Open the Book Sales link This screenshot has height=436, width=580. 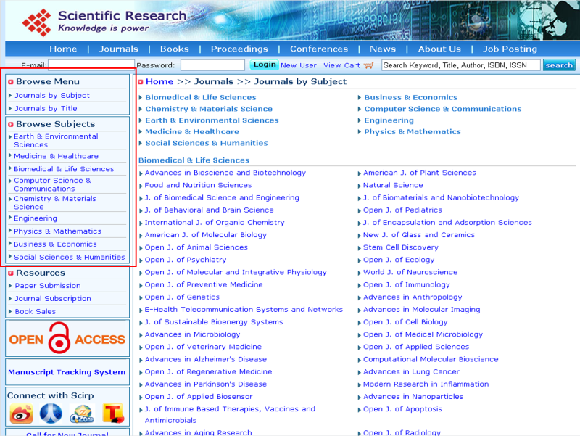click(36, 311)
